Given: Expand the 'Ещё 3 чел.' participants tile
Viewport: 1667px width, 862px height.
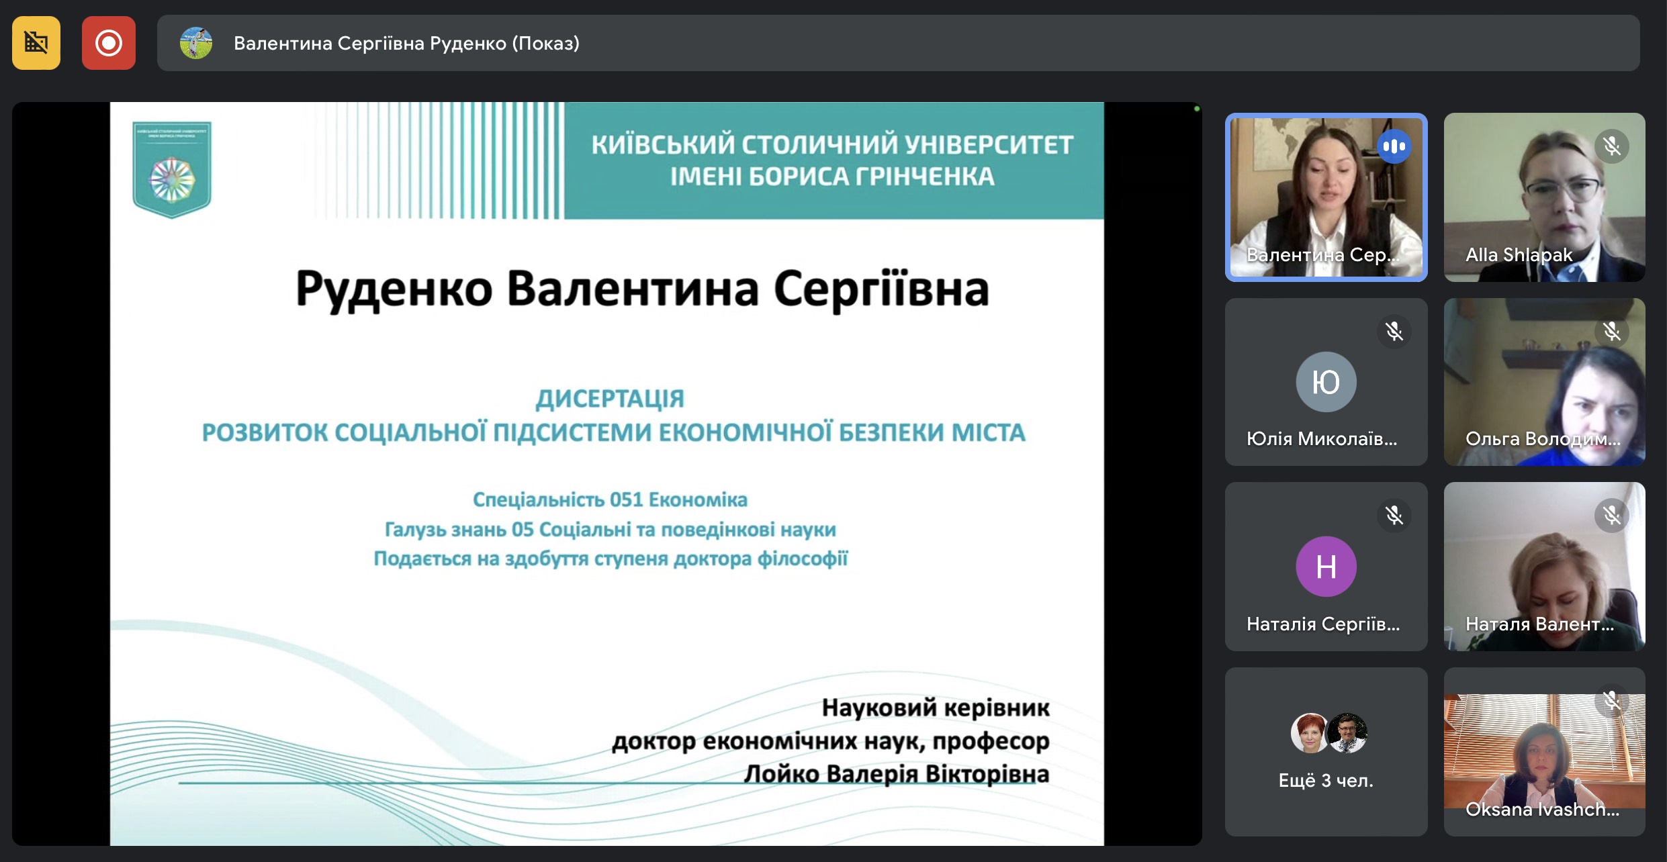Looking at the screenshot, I should click(x=1326, y=752).
